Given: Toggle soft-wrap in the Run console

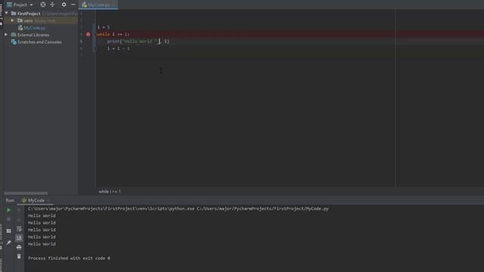Looking at the screenshot, I should point(19,229).
